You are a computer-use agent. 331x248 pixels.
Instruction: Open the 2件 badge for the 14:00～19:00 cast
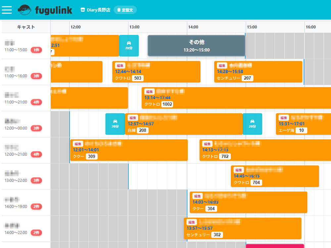(36, 207)
